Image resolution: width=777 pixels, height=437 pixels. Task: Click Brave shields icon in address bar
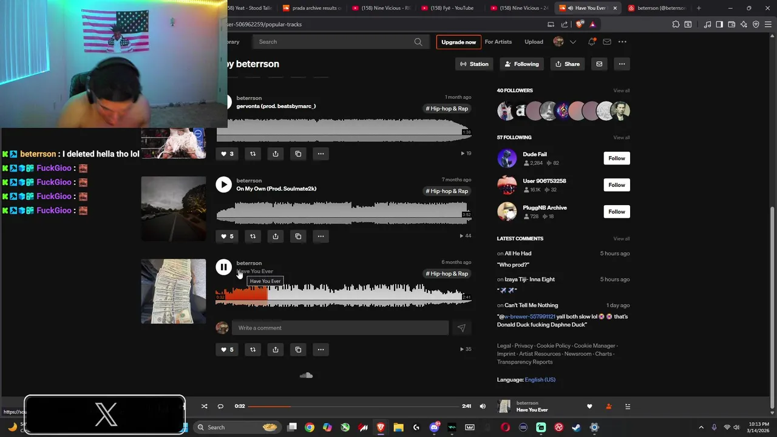(580, 24)
